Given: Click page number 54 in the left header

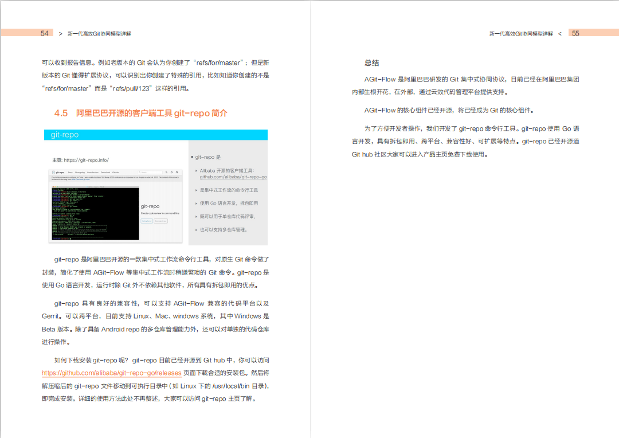Looking at the screenshot, I should tap(45, 33).
